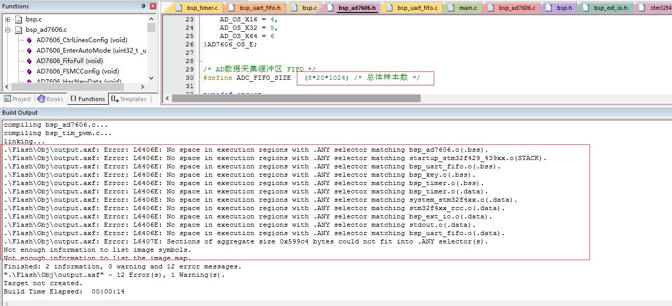The height and width of the screenshot is (306, 672).
Task: Click diamond icon beside AD7606_FifoFull
Action: (x=29, y=61)
